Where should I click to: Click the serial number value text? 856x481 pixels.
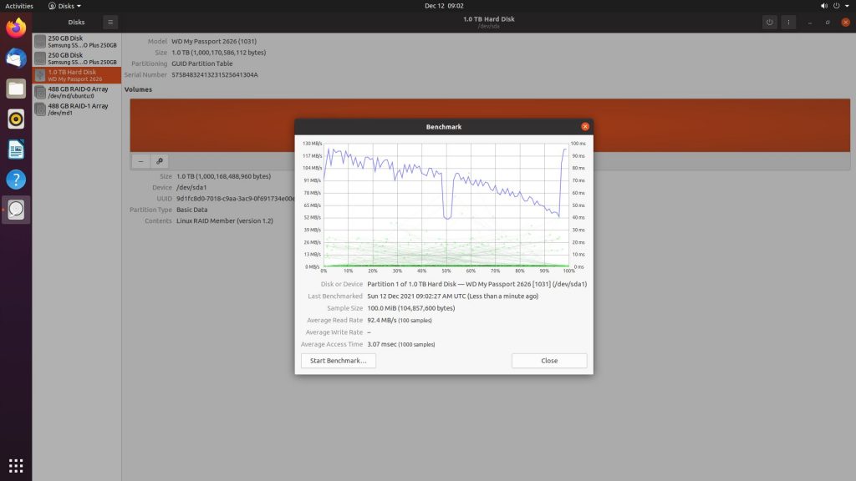click(215, 74)
